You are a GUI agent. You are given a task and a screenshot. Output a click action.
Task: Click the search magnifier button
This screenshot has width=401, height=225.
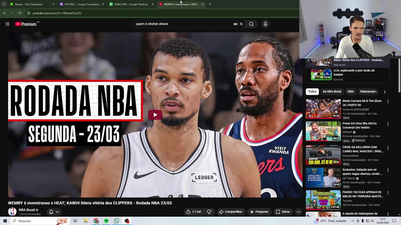(x=251, y=24)
